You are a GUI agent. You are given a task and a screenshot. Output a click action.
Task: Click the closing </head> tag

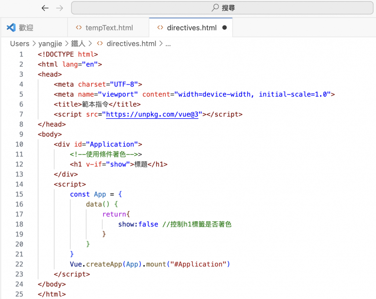coord(52,124)
